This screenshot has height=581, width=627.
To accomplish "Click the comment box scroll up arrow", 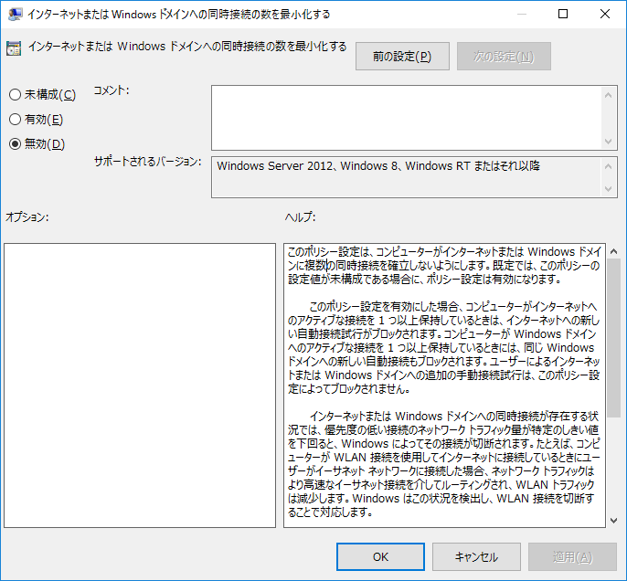I will (x=608, y=95).
